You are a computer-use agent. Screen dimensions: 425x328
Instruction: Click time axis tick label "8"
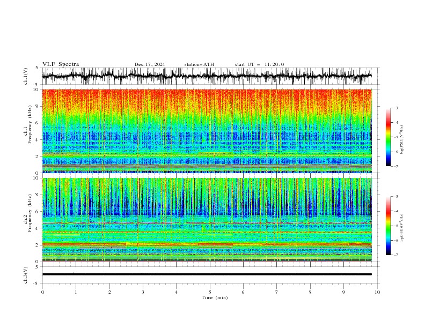(x=310, y=292)
